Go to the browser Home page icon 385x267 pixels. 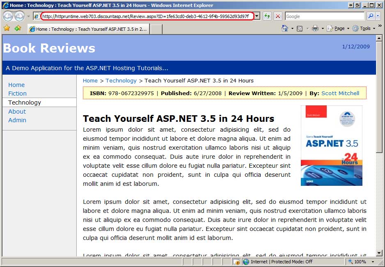(x=285, y=28)
